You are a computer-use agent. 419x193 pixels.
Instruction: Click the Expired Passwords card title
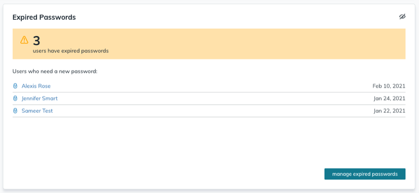tap(44, 18)
